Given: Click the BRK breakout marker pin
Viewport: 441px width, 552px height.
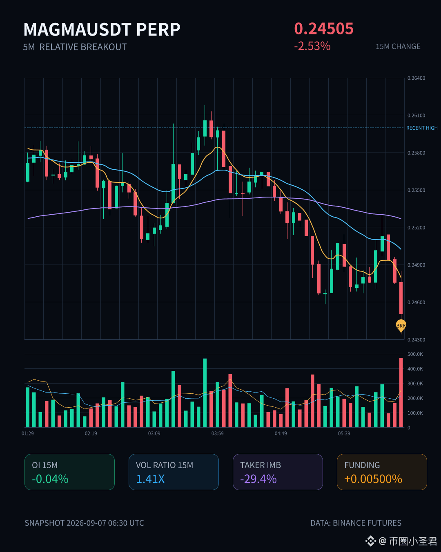Looking at the screenshot, I should [x=401, y=326].
